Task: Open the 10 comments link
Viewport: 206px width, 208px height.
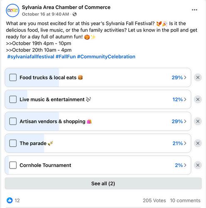Action: click(185, 201)
